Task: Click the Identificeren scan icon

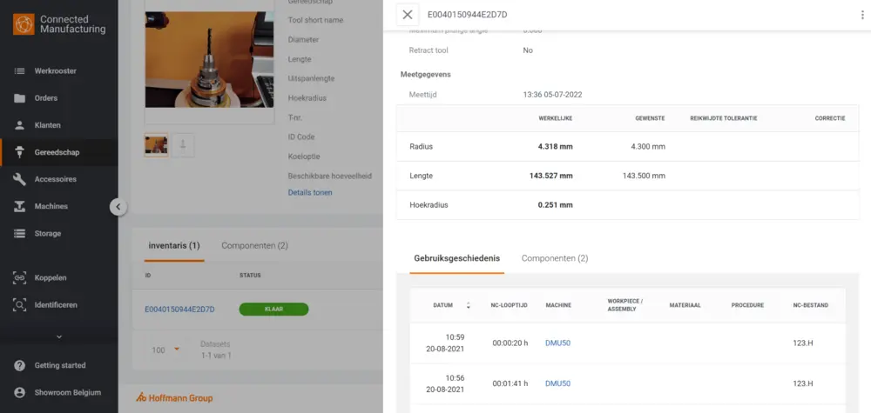Action: (19, 305)
